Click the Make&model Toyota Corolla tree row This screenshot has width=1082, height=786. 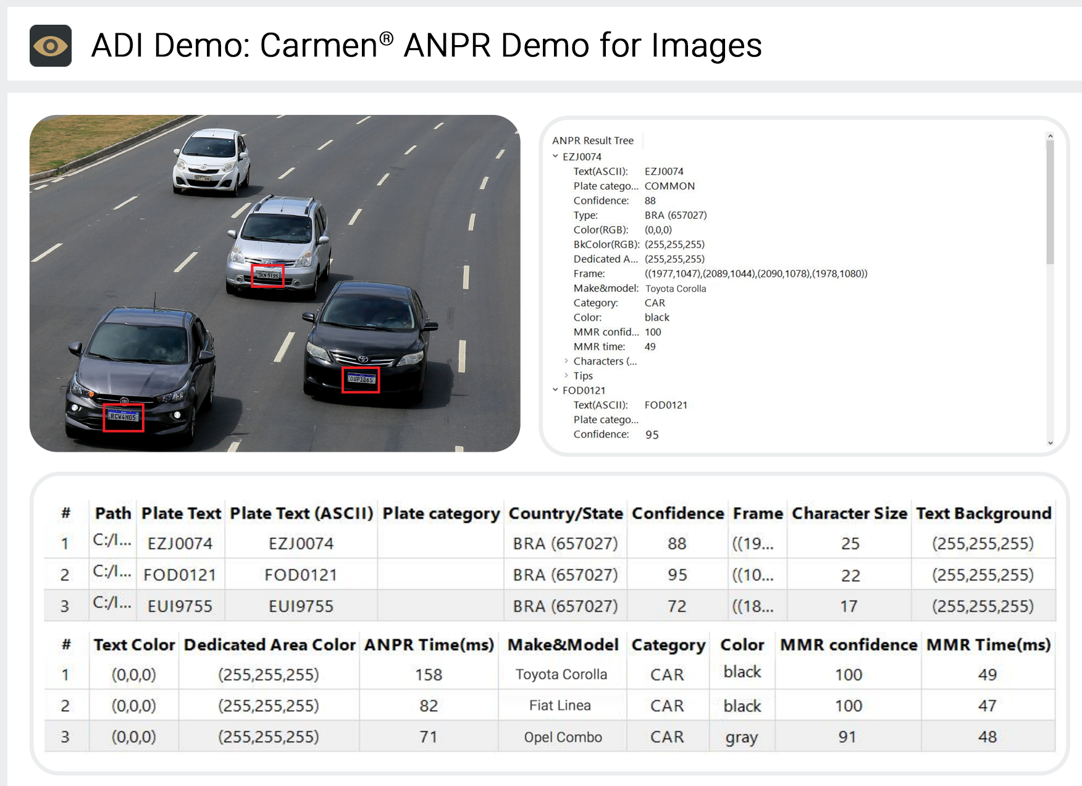(x=640, y=288)
